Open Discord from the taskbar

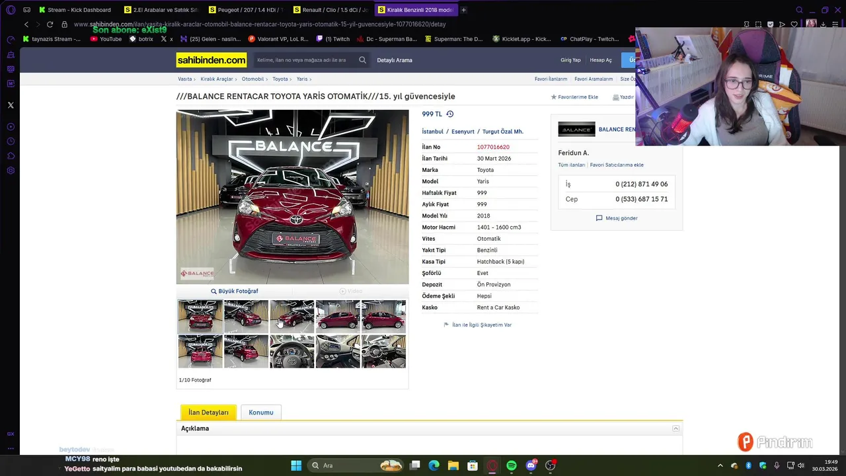point(531,465)
